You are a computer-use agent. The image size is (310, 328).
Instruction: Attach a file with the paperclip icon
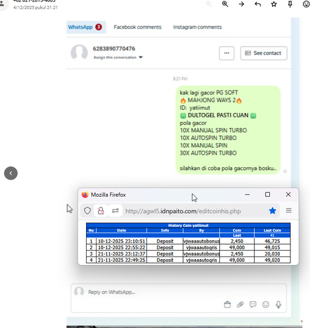[x=240, y=304]
